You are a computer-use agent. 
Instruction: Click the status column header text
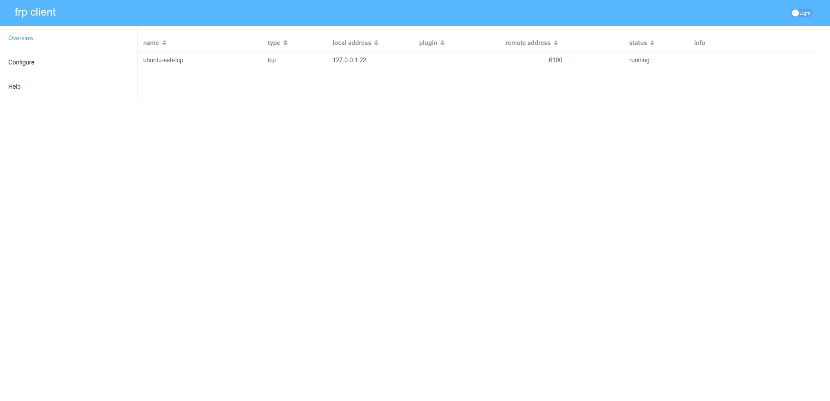click(x=638, y=43)
